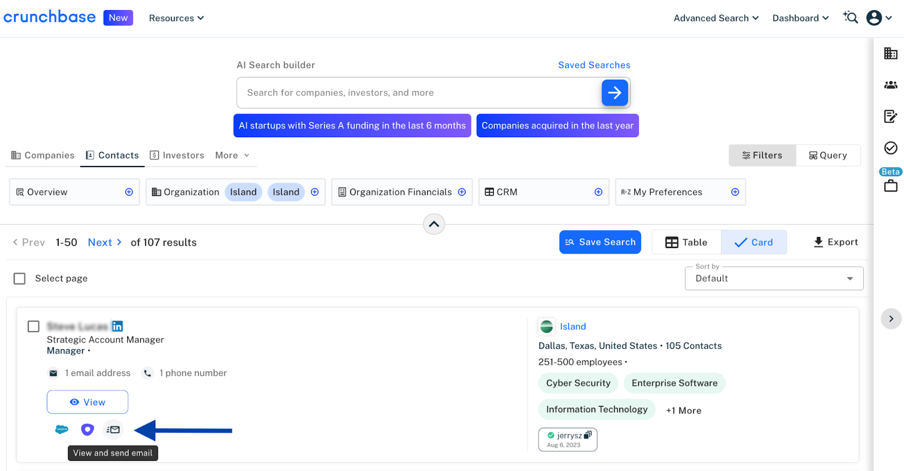Click the Information Technology category tag
Image resolution: width=904 pixels, height=471 pixels.
click(597, 409)
